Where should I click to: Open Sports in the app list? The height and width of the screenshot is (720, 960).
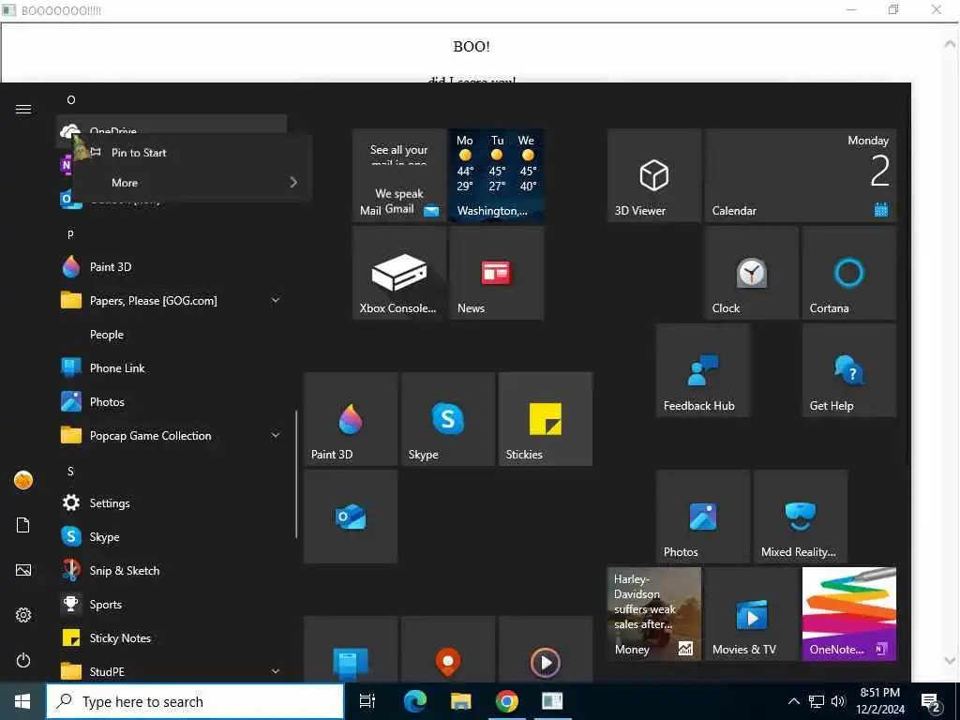(172, 605)
